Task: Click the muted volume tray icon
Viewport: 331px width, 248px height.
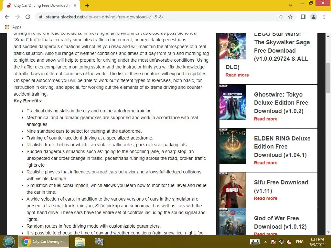Action: [289, 242]
